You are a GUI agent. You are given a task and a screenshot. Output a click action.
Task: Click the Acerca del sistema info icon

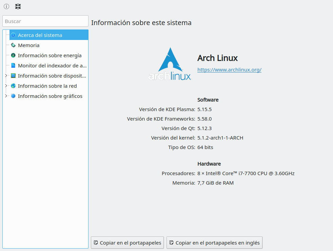click(x=13, y=35)
